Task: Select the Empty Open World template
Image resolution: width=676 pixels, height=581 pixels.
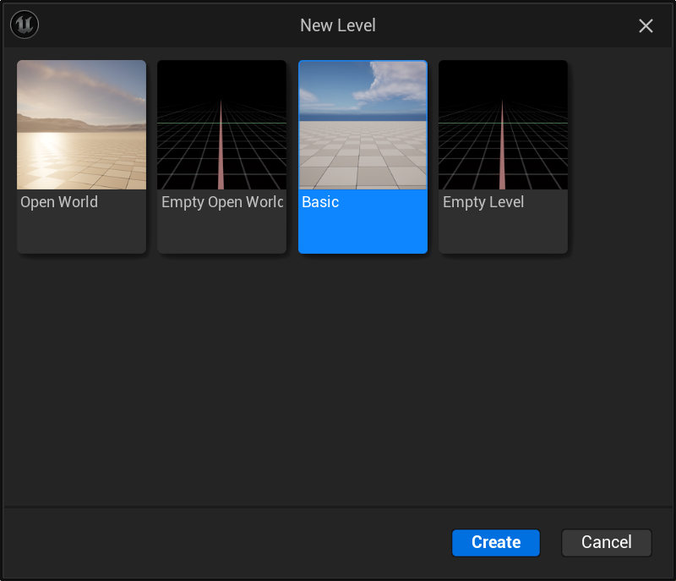Action: (x=221, y=156)
